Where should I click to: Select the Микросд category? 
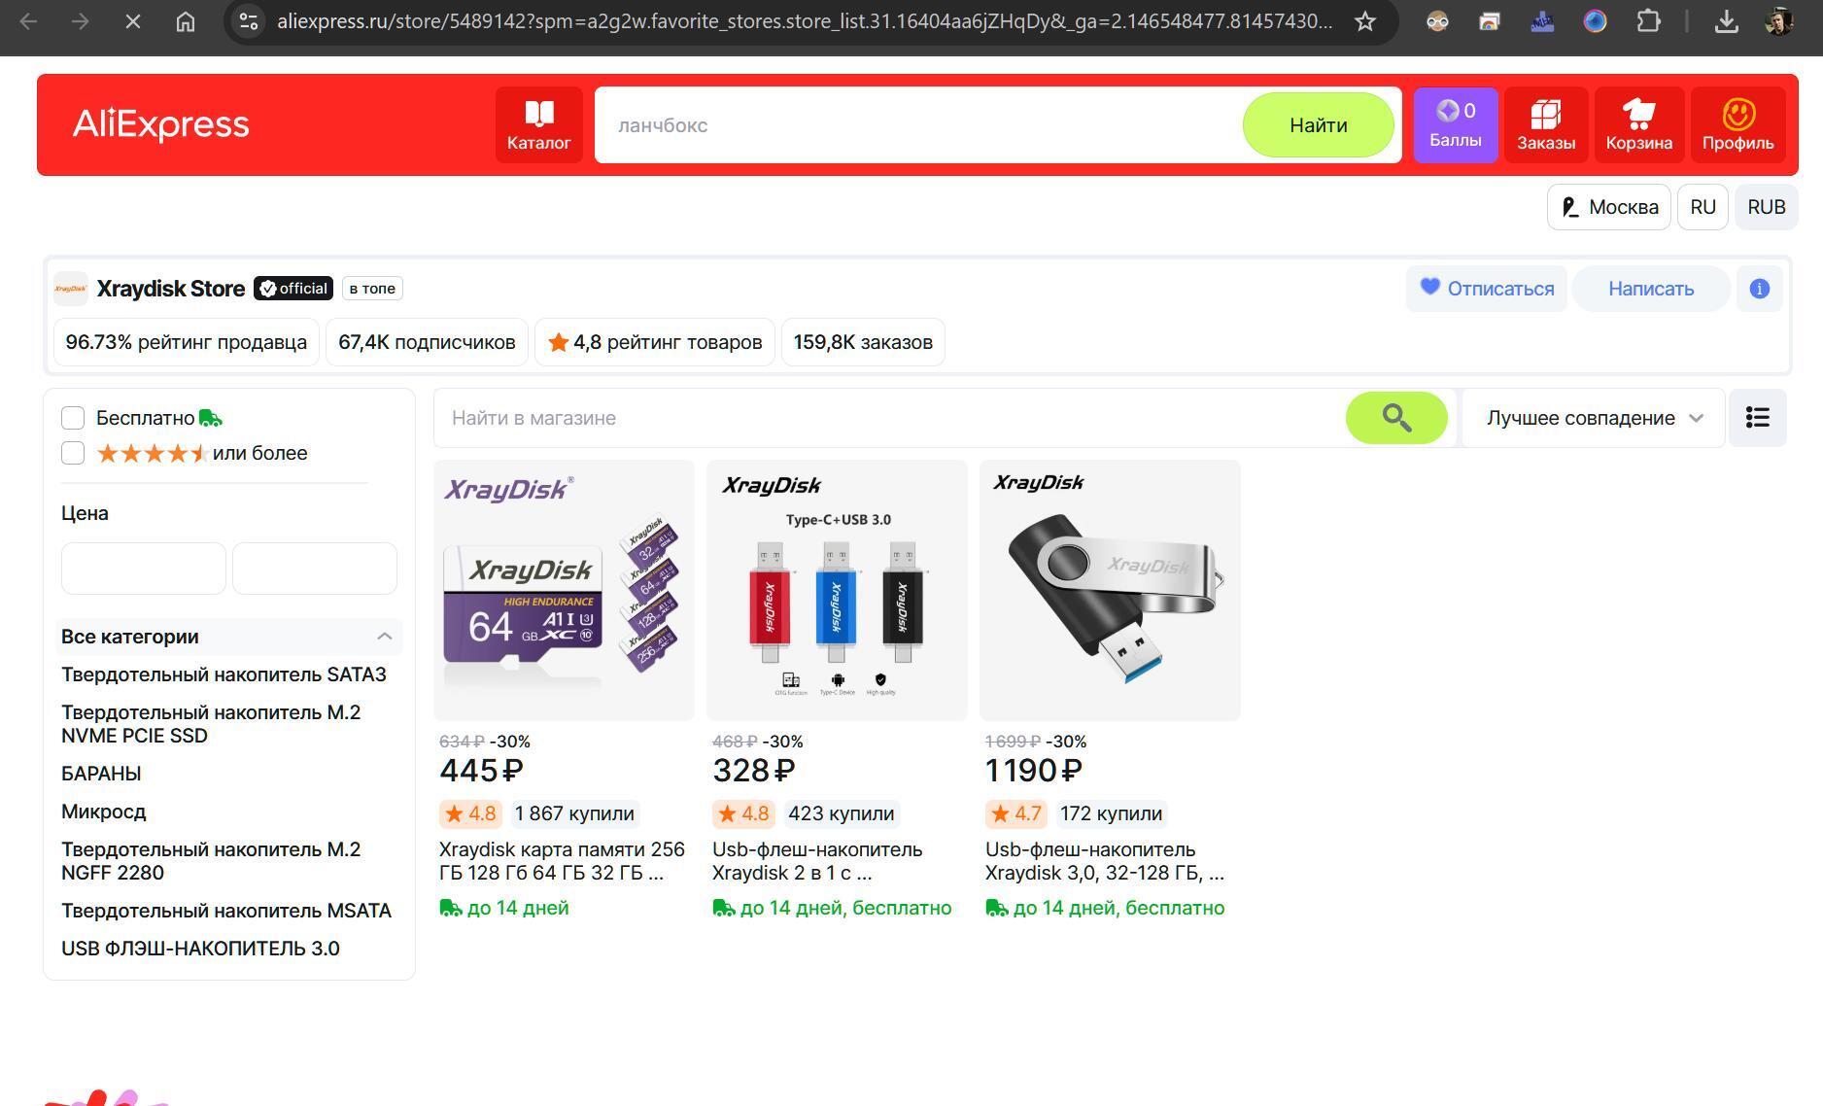103,812
